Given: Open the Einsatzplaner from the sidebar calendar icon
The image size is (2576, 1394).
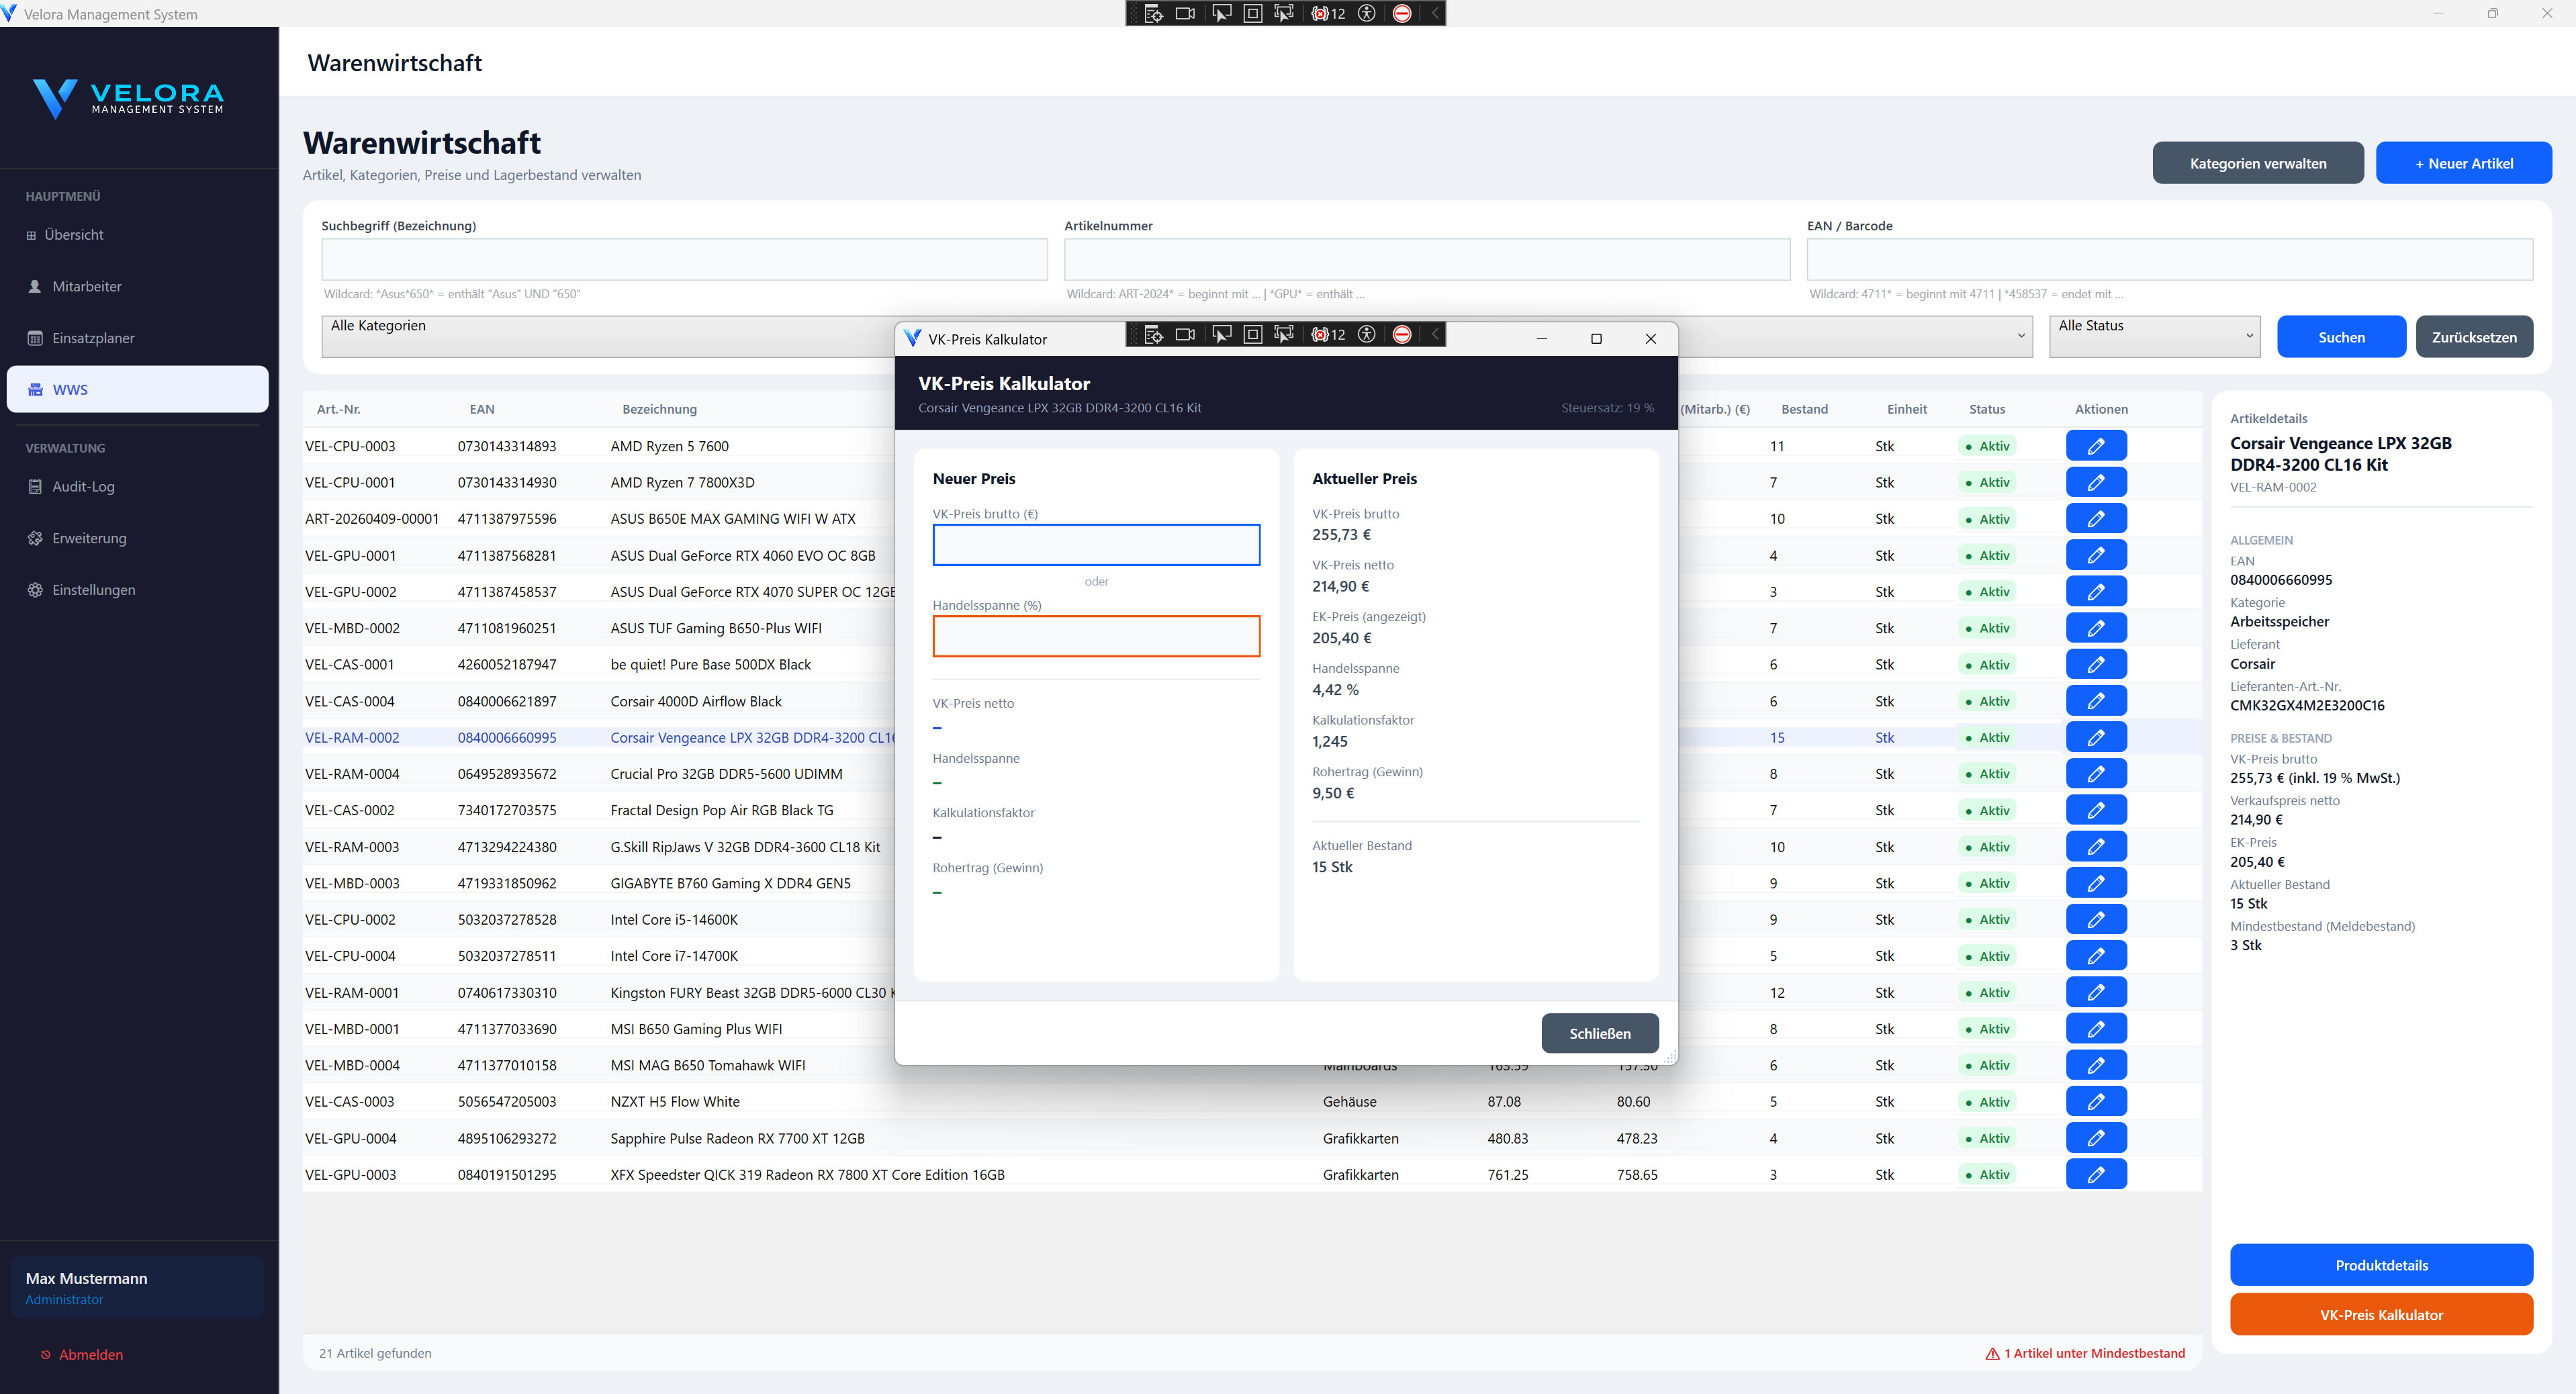Looking at the screenshot, I should (35, 338).
